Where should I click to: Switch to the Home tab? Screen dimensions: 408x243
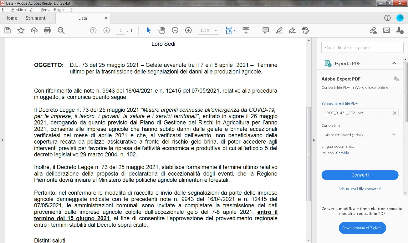11,18
